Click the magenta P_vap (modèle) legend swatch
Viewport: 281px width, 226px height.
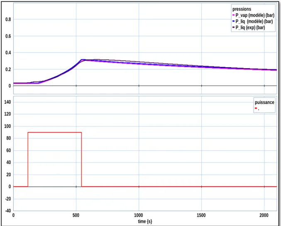(234, 15)
